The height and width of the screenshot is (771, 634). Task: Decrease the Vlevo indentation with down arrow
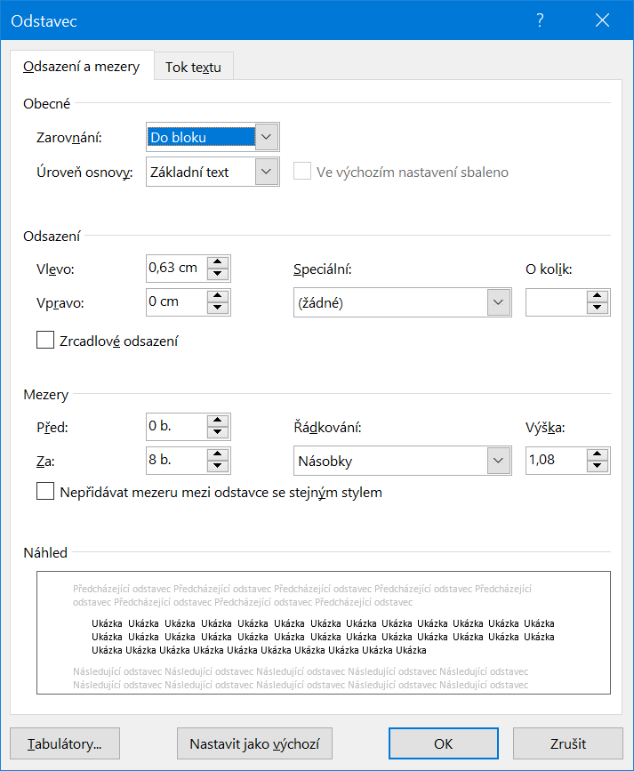click(x=218, y=274)
